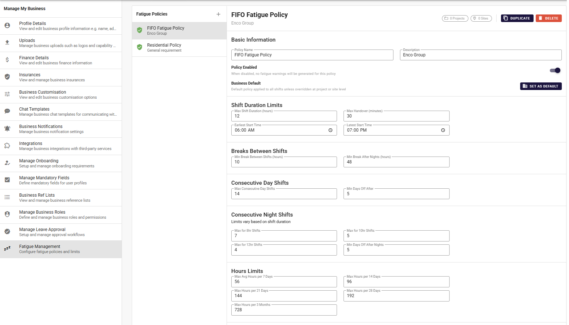Edit Max Hours per 14 Days field
Image resolution: width=569 pixels, height=325 pixels.
pyautogui.click(x=396, y=282)
